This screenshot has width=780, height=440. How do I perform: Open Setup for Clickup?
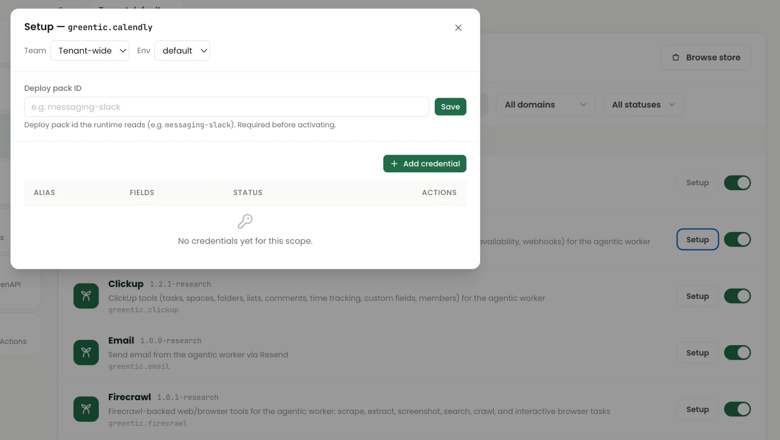(x=698, y=296)
